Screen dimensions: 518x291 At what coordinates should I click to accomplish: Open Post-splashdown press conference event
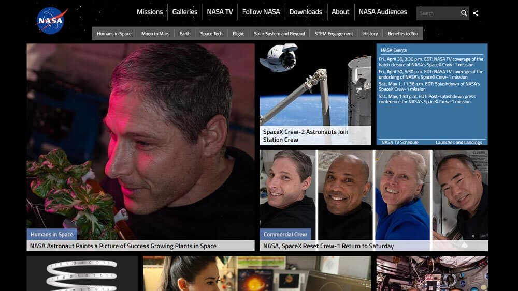tap(427, 99)
